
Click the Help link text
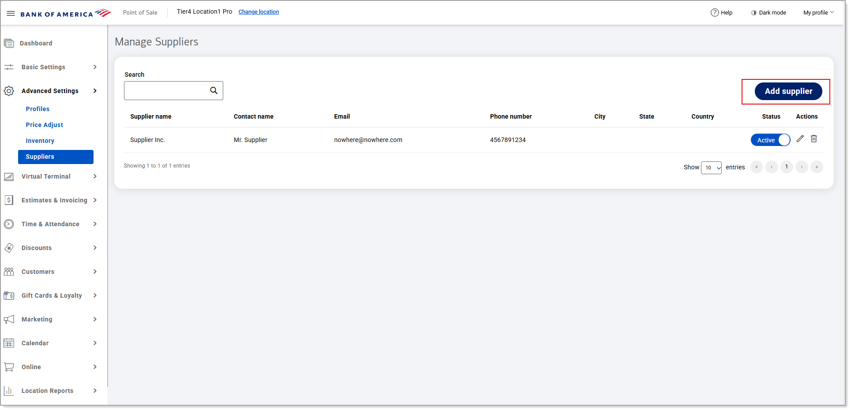click(727, 13)
